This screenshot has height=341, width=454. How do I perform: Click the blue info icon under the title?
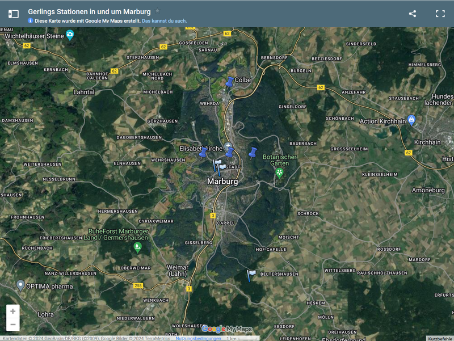point(31,20)
